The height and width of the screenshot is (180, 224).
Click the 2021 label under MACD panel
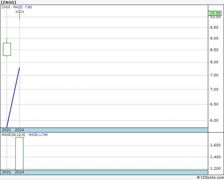[7, 172]
